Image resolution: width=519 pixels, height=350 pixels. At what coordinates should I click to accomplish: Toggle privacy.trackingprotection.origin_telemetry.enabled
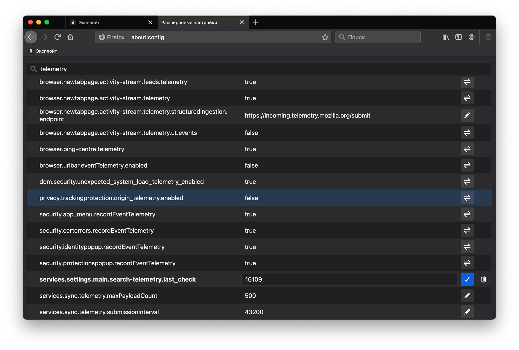[x=467, y=198]
